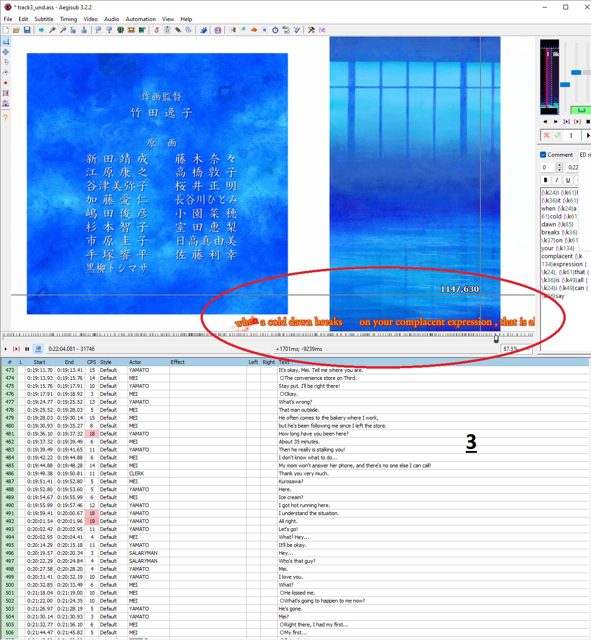Toggle link between audio zoom and volume sliders

tap(581, 110)
